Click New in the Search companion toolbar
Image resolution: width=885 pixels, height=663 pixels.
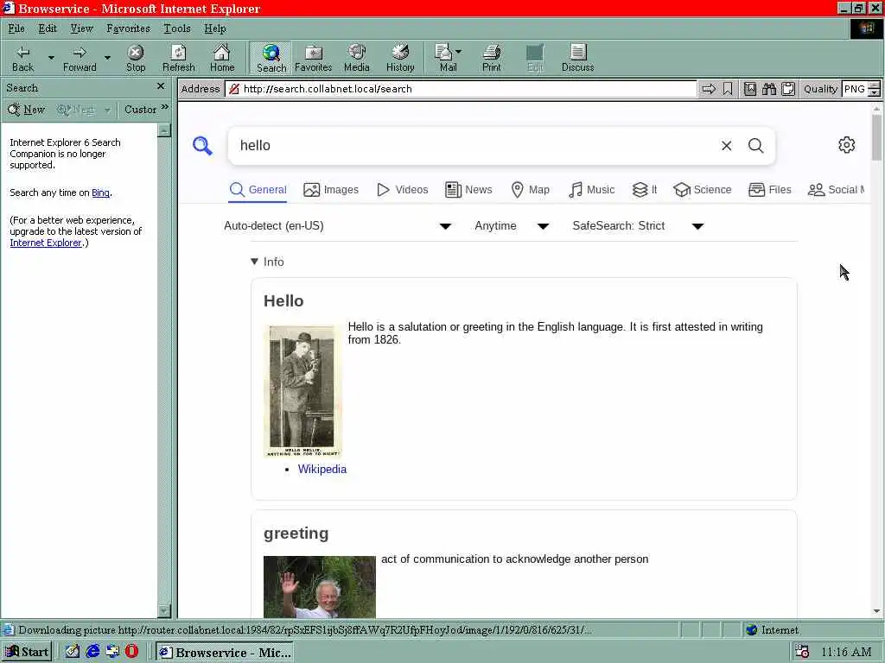point(26,110)
